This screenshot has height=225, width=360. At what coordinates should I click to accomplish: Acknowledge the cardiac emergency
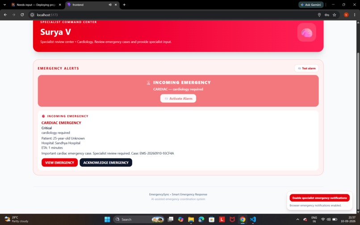(106, 162)
